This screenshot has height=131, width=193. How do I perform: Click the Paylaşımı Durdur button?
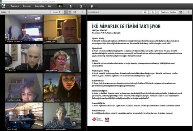(168, 12)
